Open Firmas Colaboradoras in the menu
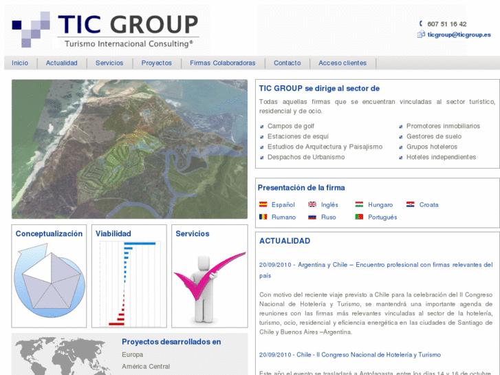Screen dimensions: 500x375 pos(223,63)
